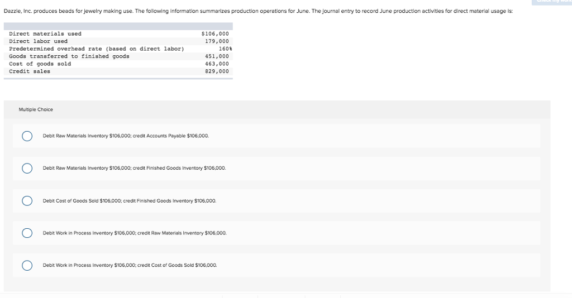Choose radio circle for Debit Cost of Goods Sold
Viewport: 572px width, 298px height.
coord(27,201)
